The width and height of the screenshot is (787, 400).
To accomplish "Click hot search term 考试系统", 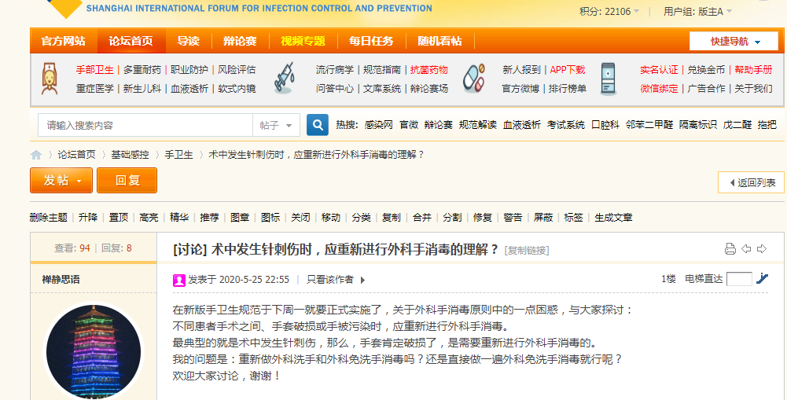I will [565, 125].
